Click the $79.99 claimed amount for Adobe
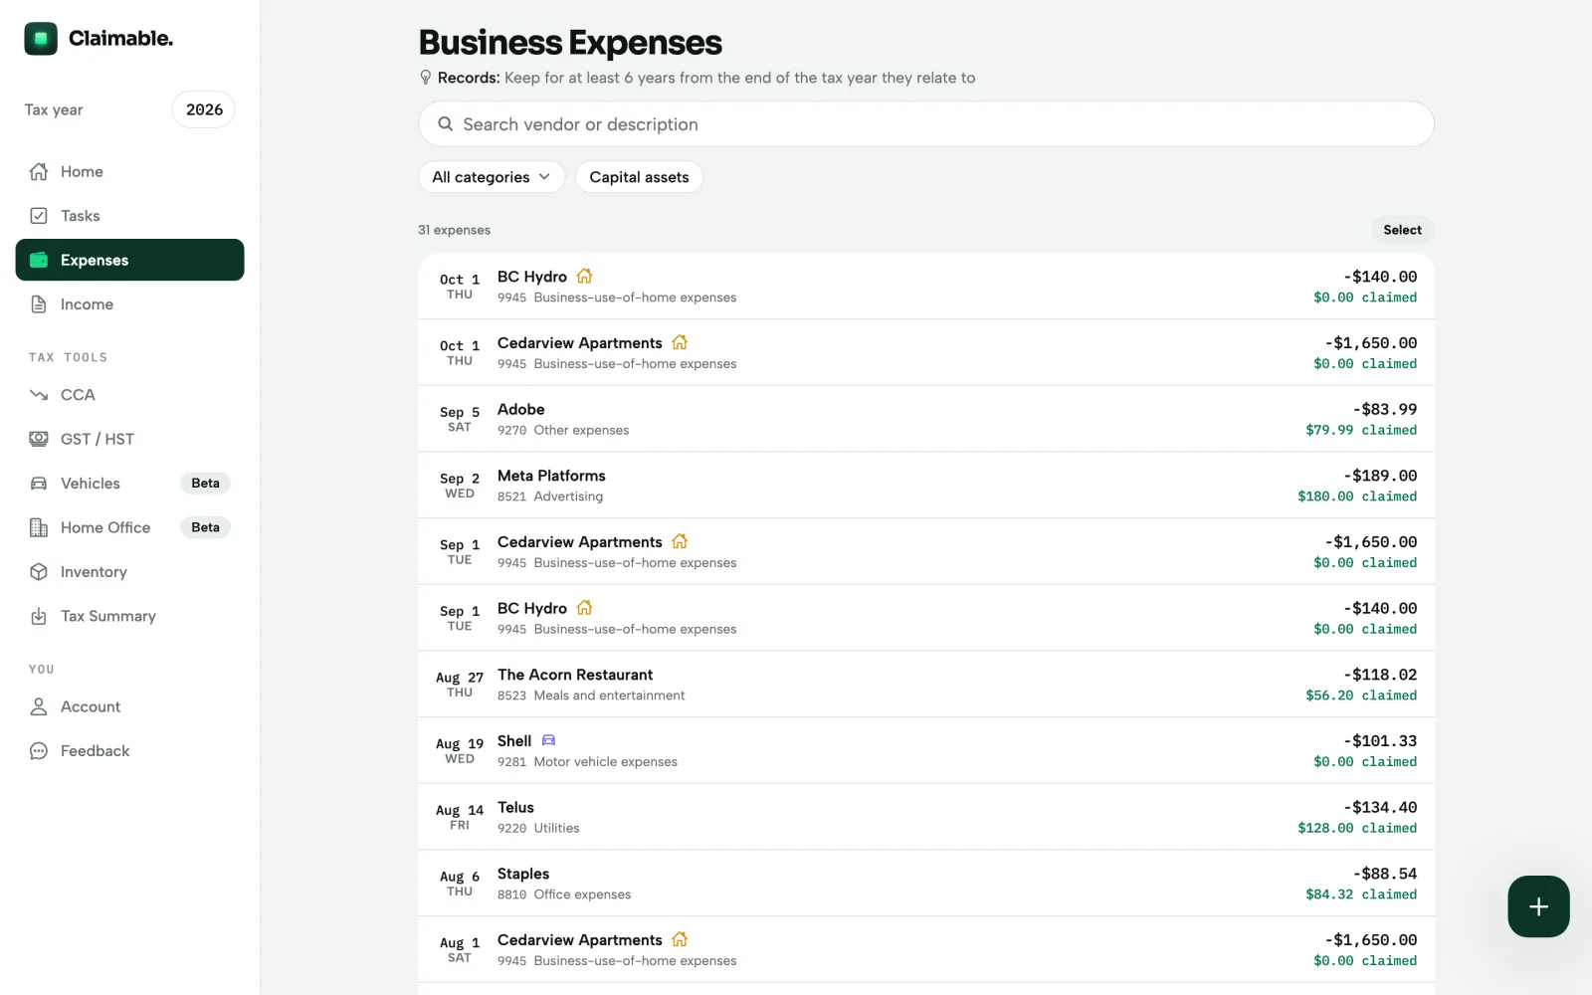This screenshot has height=995, width=1592. (x=1361, y=430)
